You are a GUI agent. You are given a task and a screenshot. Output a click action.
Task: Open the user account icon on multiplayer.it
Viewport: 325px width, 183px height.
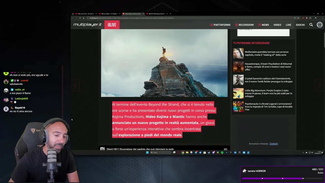319,25
